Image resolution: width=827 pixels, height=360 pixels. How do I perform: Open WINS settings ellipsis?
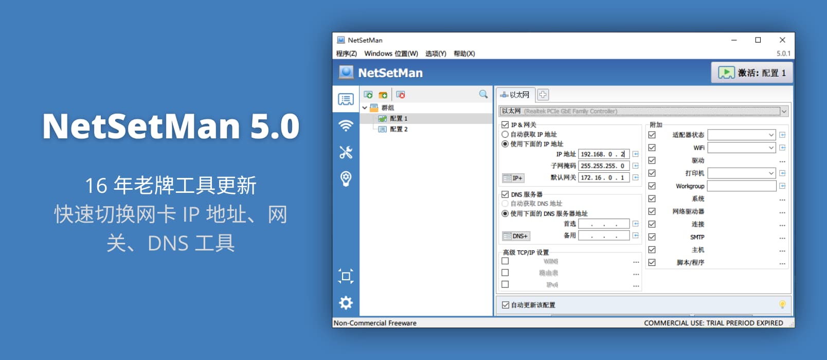pos(636,262)
